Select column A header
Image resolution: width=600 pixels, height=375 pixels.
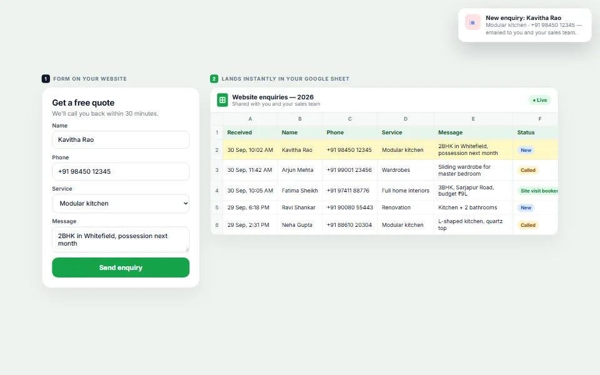pyautogui.click(x=250, y=119)
